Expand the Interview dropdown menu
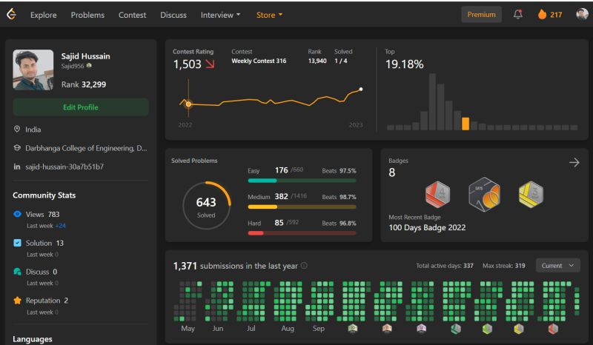Screen dimensions: 593x345 tap(220, 15)
